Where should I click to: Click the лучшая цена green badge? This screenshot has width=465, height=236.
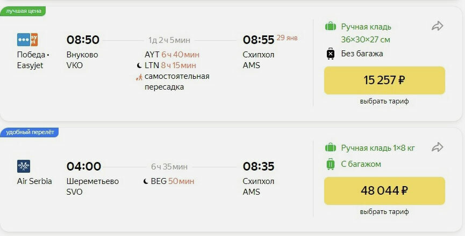pos(23,11)
